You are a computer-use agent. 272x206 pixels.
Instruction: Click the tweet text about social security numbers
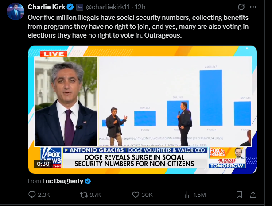tap(133, 26)
